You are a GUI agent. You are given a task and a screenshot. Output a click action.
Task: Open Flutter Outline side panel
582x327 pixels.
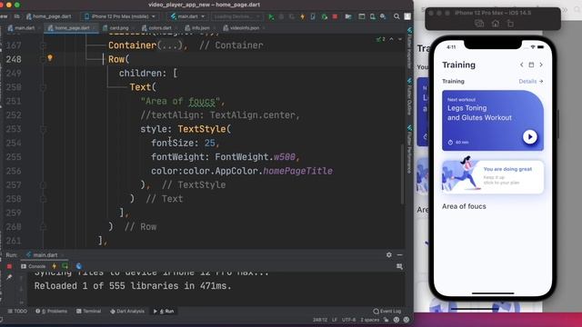tap(409, 96)
